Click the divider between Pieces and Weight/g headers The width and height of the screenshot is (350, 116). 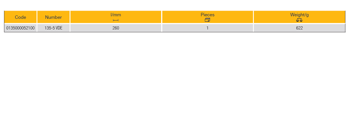point(253,17)
